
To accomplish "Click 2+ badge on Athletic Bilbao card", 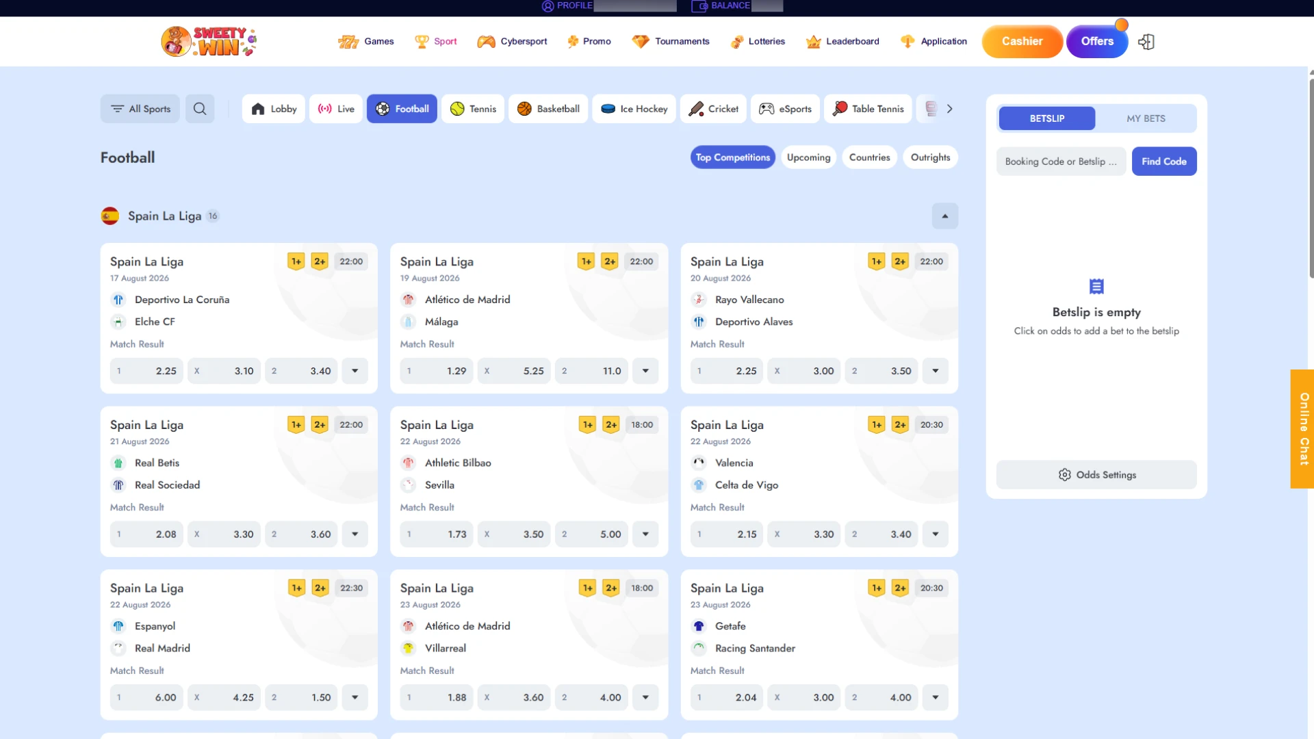I will pos(611,425).
